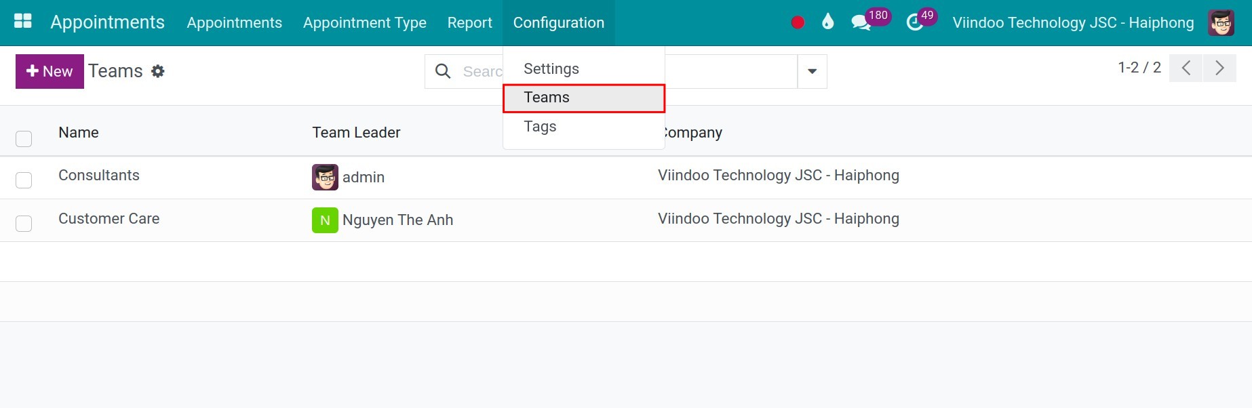Open the Configuration menu
1252x408 pixels.
click(558, 22)
